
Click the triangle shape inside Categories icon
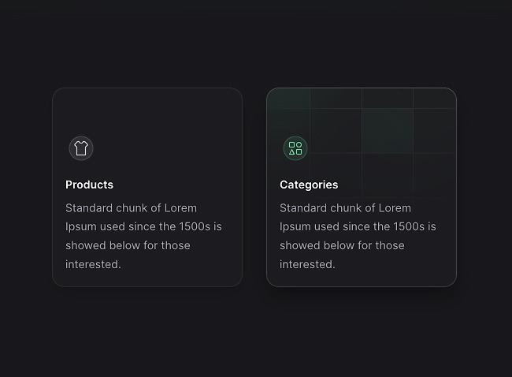tap(292, 151)
